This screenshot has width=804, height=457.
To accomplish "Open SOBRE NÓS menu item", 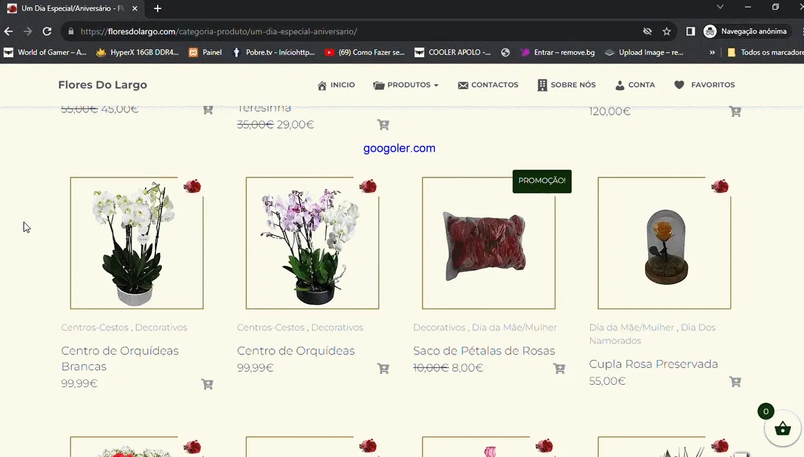I will pyautogui.click(x=566, y=85).
